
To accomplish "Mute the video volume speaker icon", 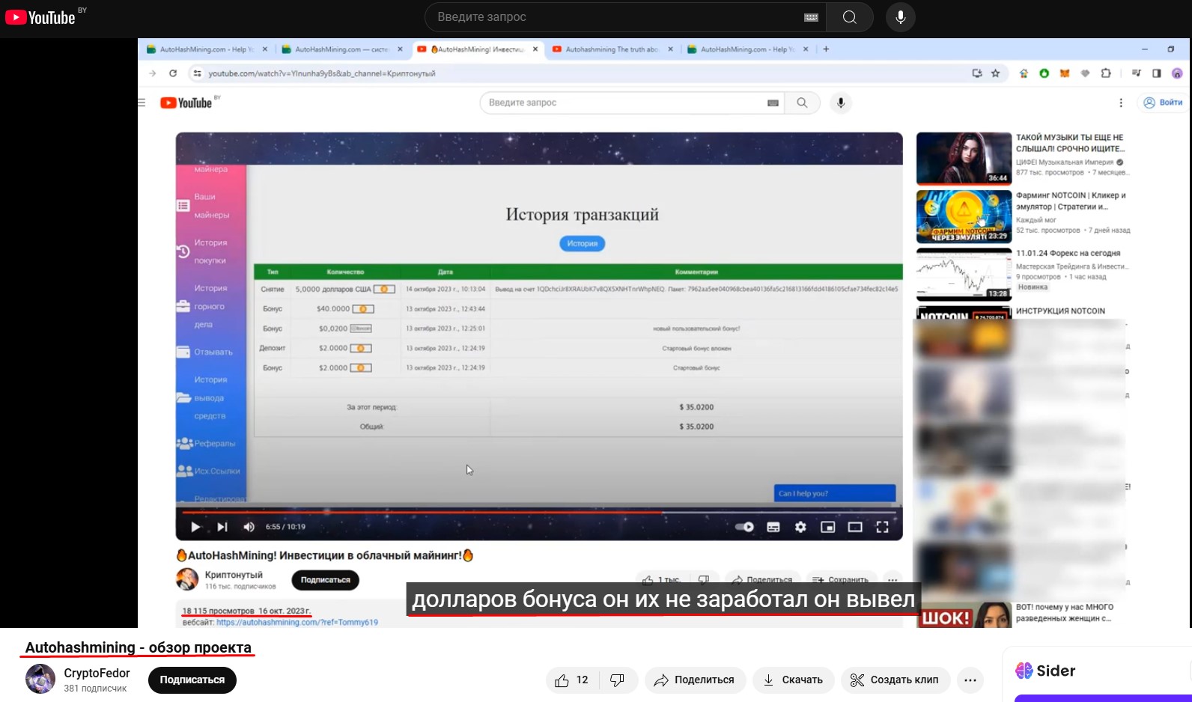I will point(249,527).
